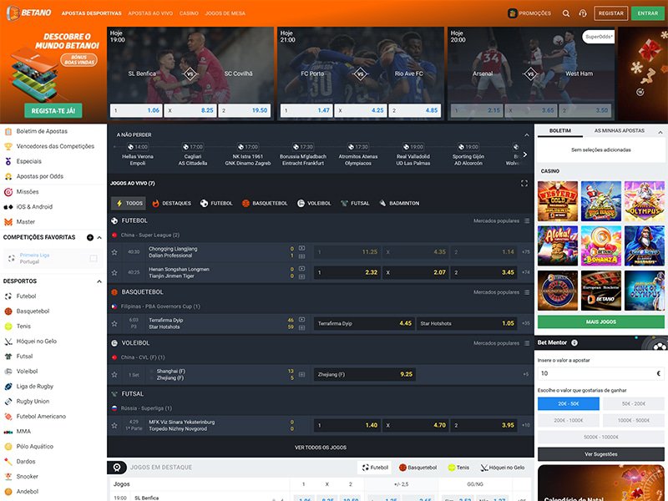Open Futebol Mercados populares dropdown

tap(501, 220)
